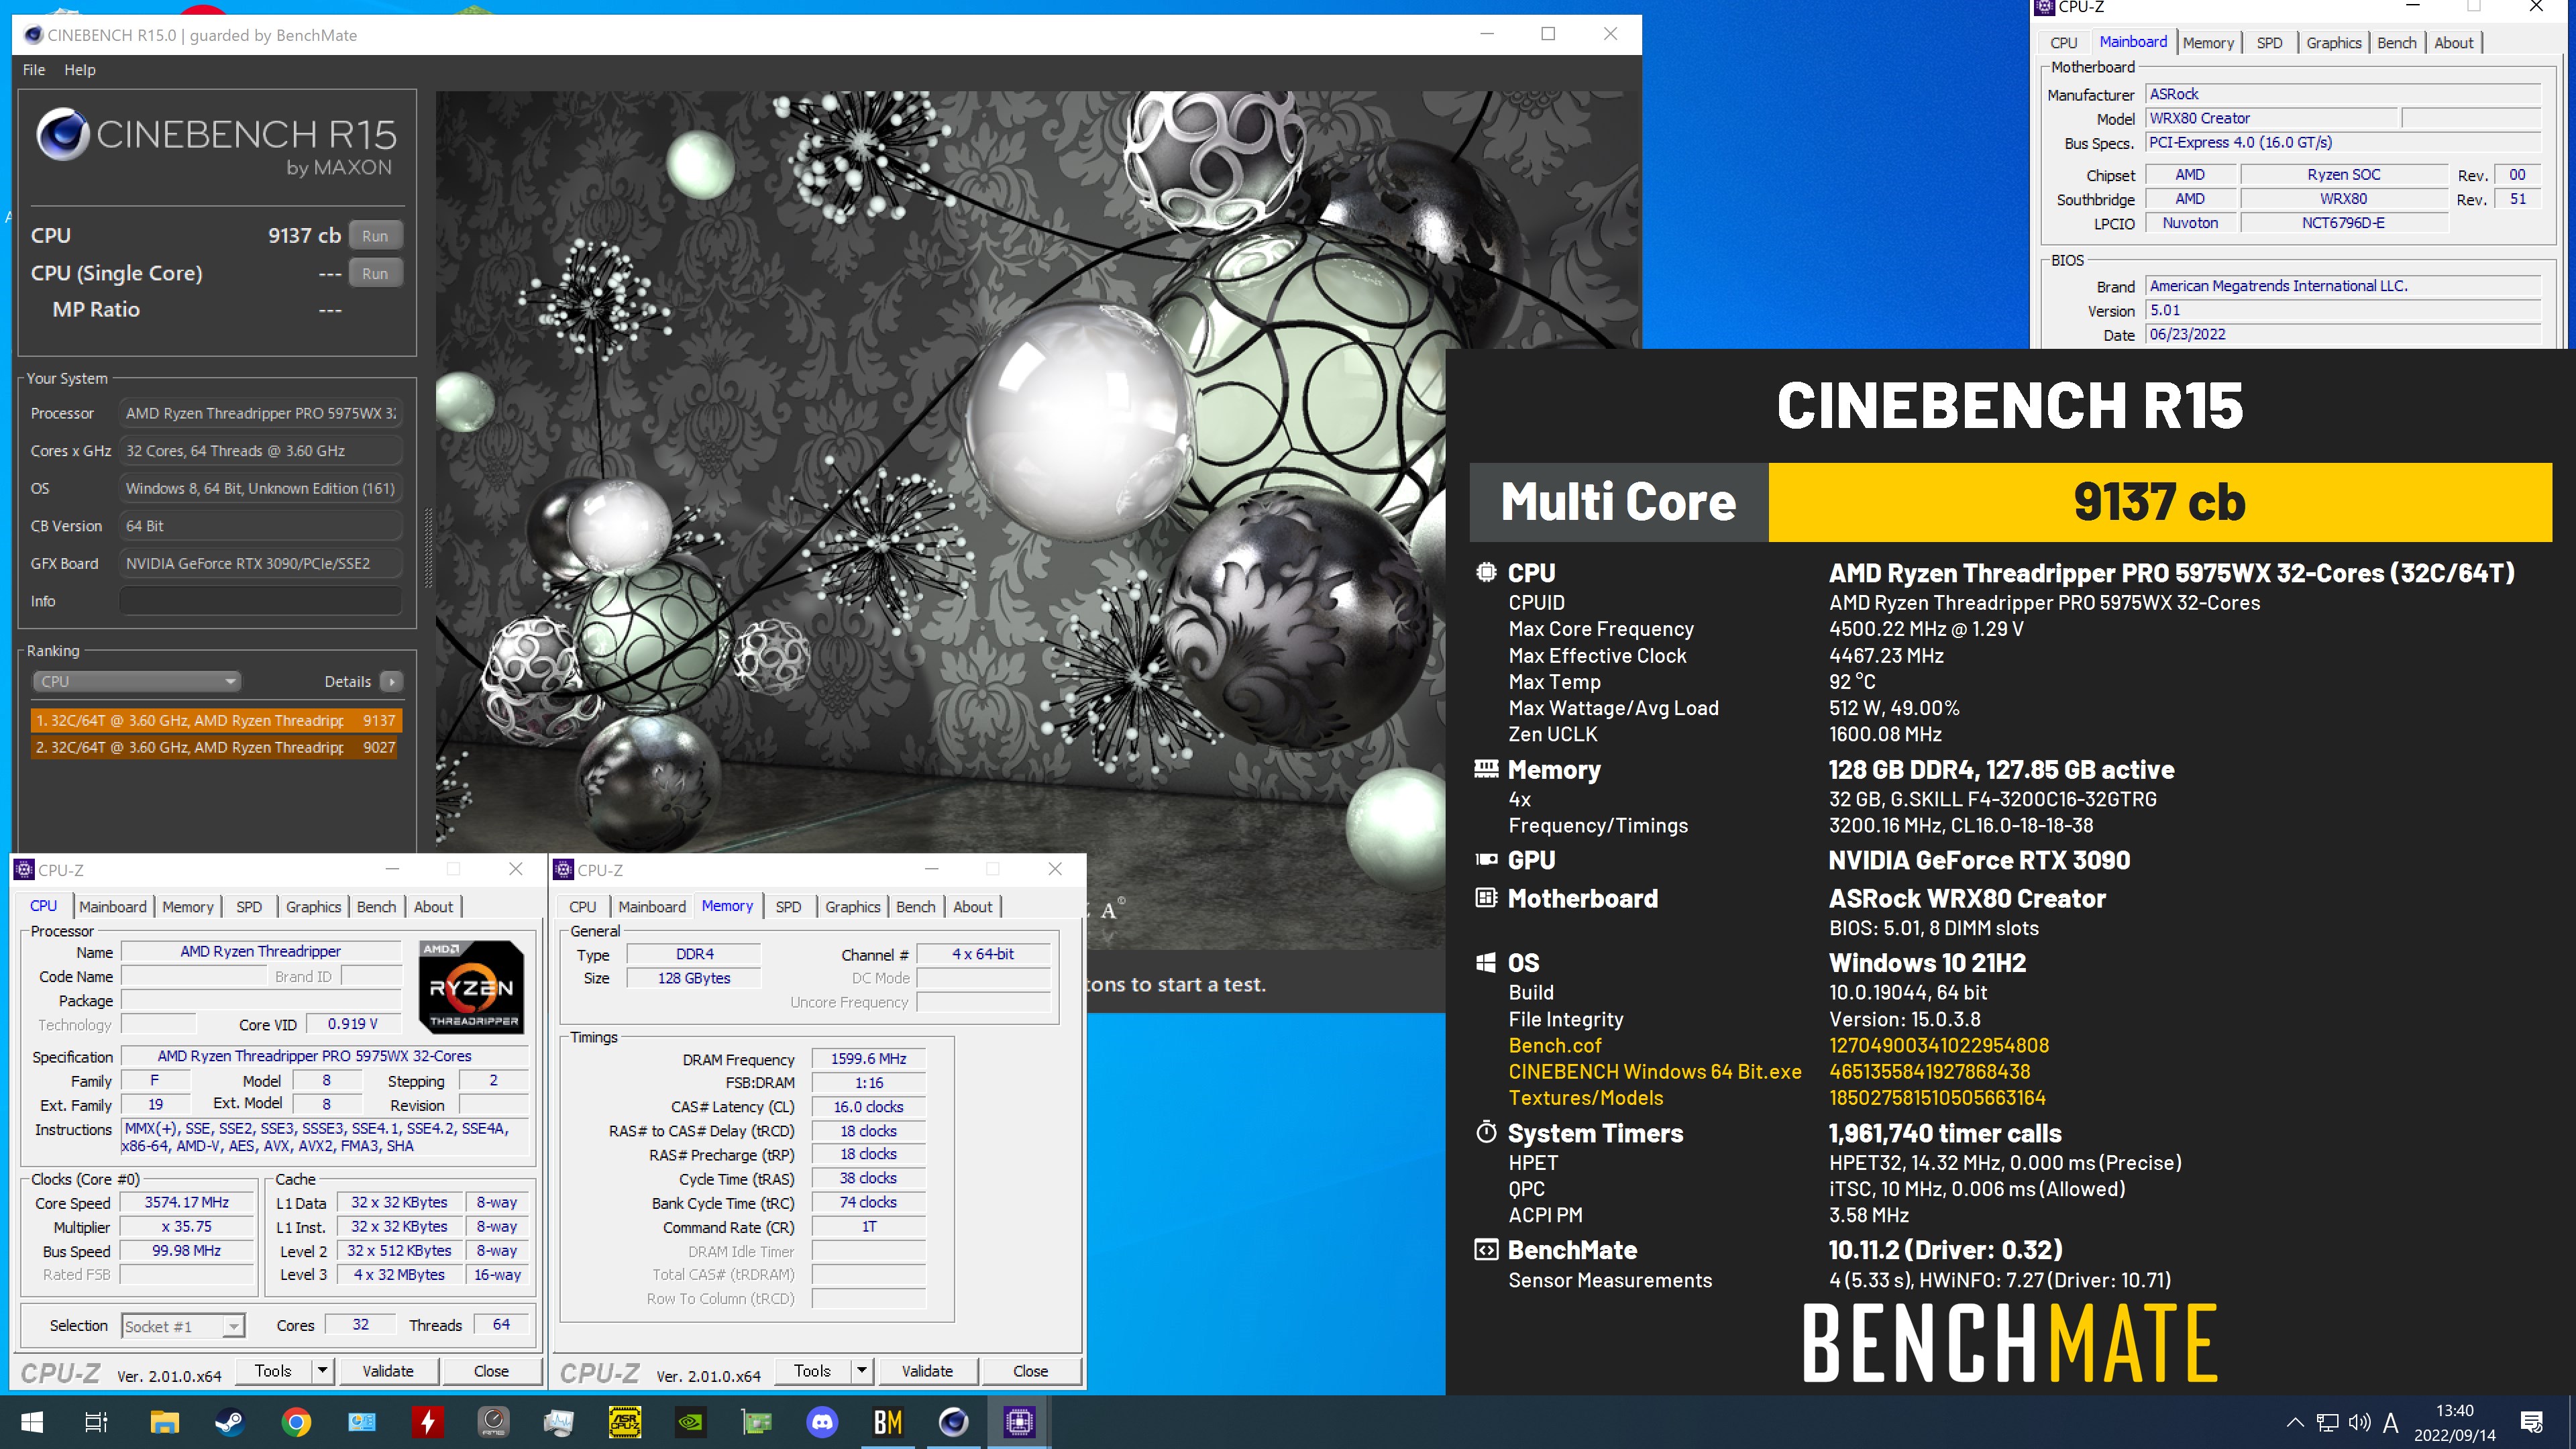Switch to CPU tab in middle CPU-Z window

[582, 906]
